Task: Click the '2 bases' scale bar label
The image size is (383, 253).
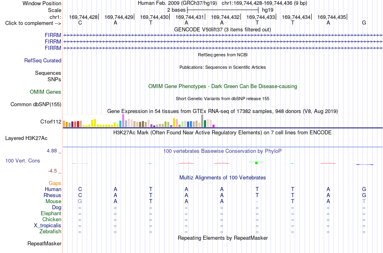Action: point(176,10)
